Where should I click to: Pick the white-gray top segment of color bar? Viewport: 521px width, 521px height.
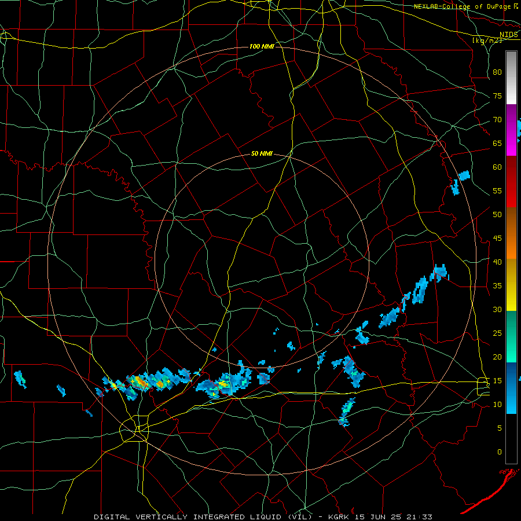tap(511, 78)
